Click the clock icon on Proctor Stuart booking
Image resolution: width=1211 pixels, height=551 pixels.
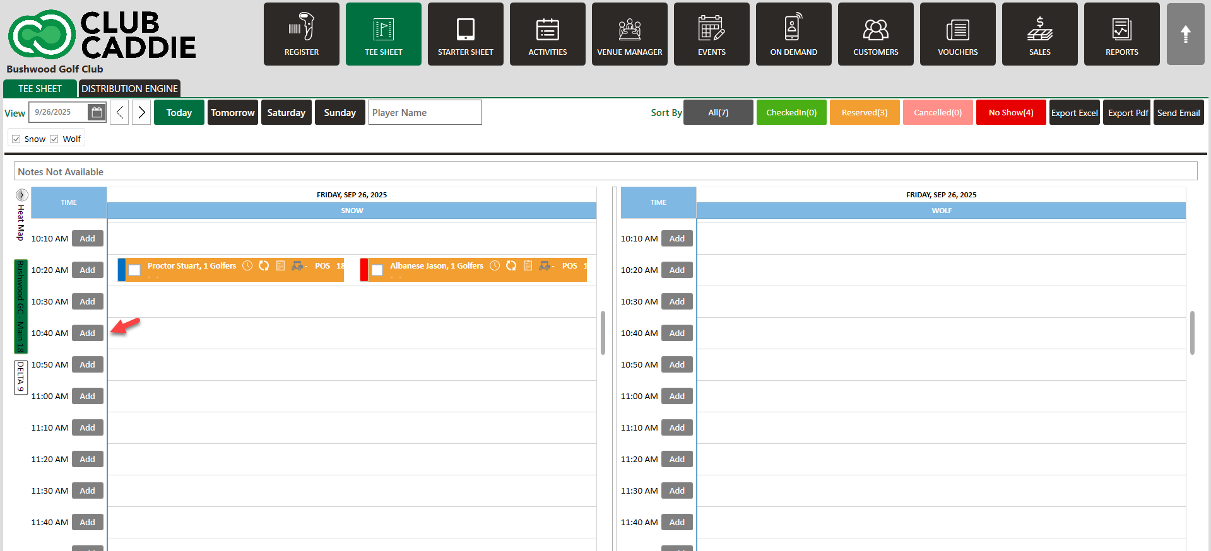[247, 266]
